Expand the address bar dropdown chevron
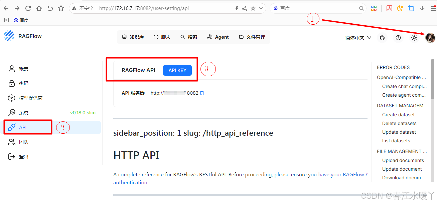 pos(261,8)
